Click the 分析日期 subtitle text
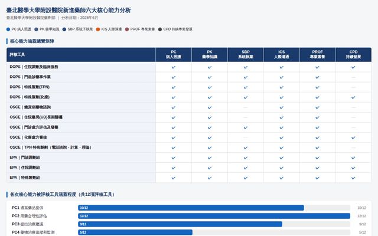Viewport: 378px width, 236px height. pyautogui.click(x=80, y=18)
